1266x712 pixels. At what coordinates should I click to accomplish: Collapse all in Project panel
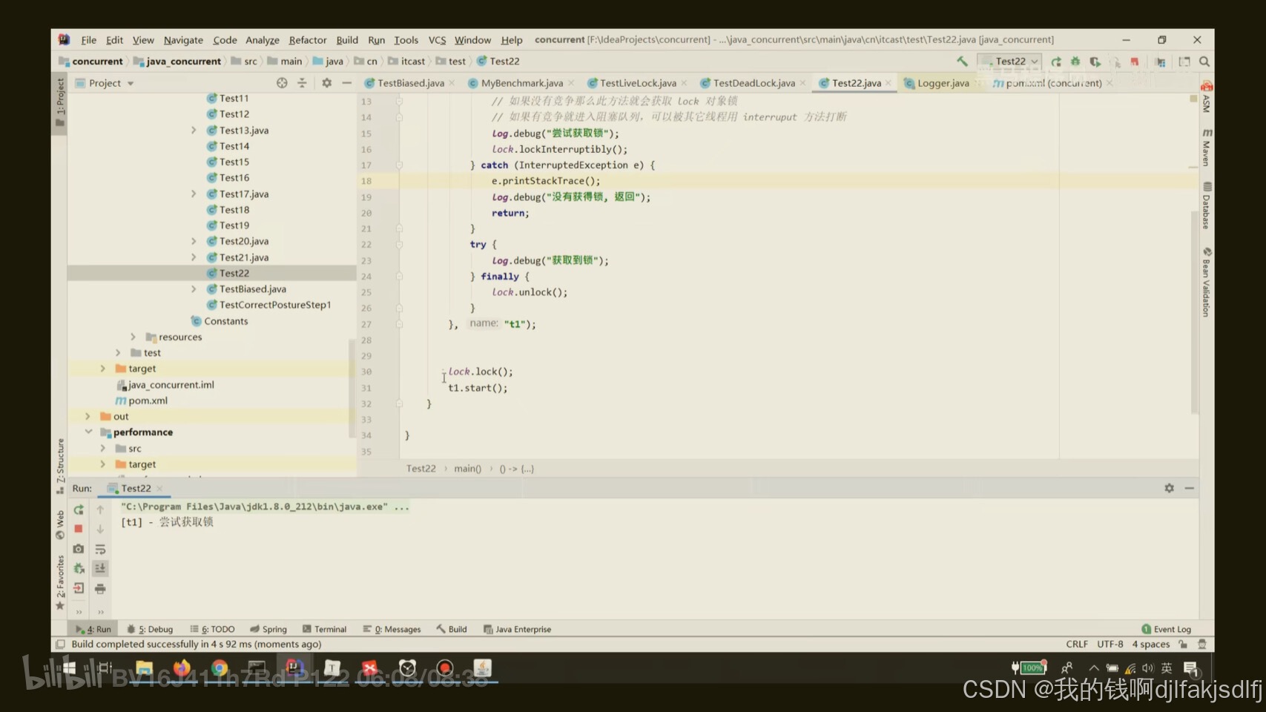pos(302,83)
